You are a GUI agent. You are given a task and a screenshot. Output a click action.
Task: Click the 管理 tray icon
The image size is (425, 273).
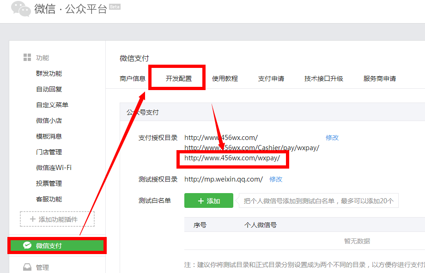pos(27,267)
